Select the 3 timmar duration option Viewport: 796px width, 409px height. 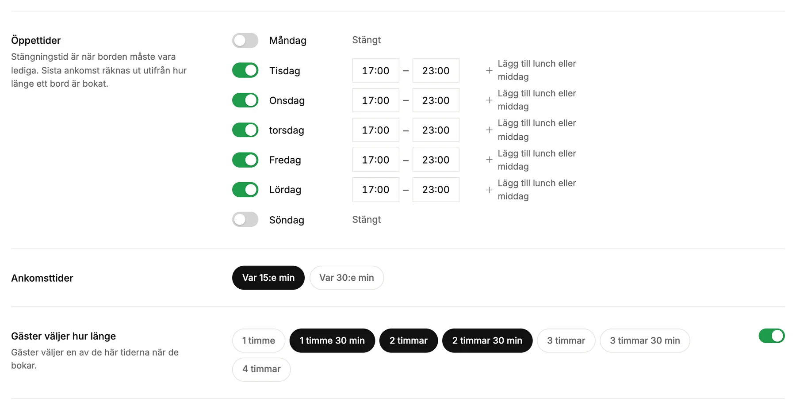[x=566, y=340]
